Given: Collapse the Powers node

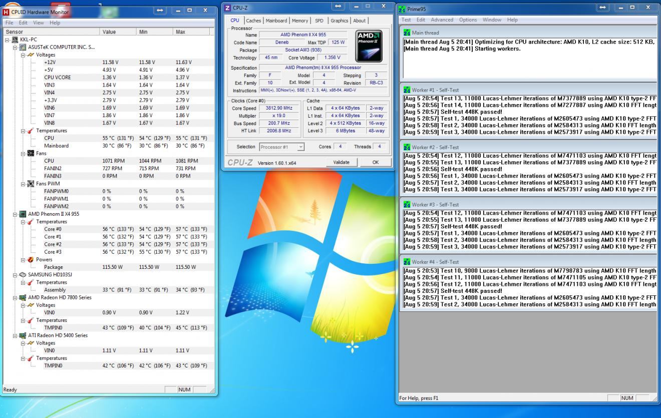Looking at the screenshot, I should [x=23, y=259].
